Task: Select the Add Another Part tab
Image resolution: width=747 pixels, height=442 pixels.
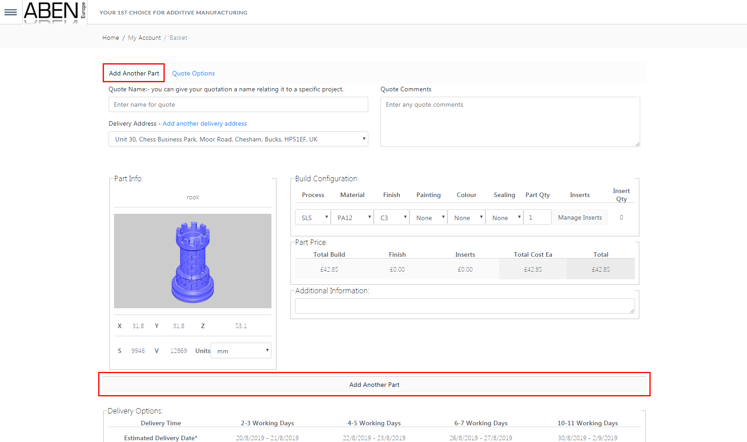Action: point(134,73)
